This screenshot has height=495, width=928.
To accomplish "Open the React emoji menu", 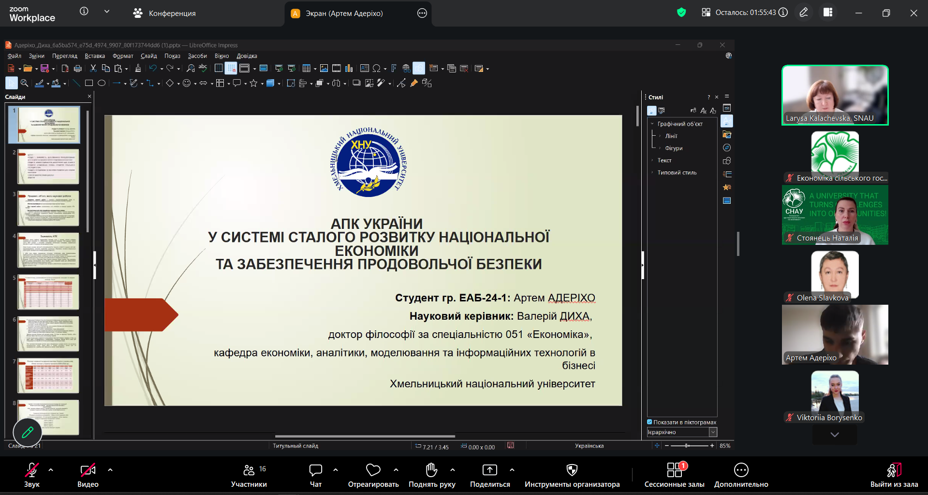I will pyautogui.click(x=373, y=475).
